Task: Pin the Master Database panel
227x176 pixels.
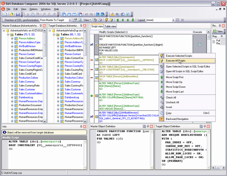Action: pos(41,26)
